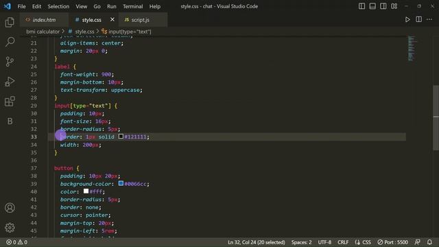Close the style.css tab

tap(112, 20)
